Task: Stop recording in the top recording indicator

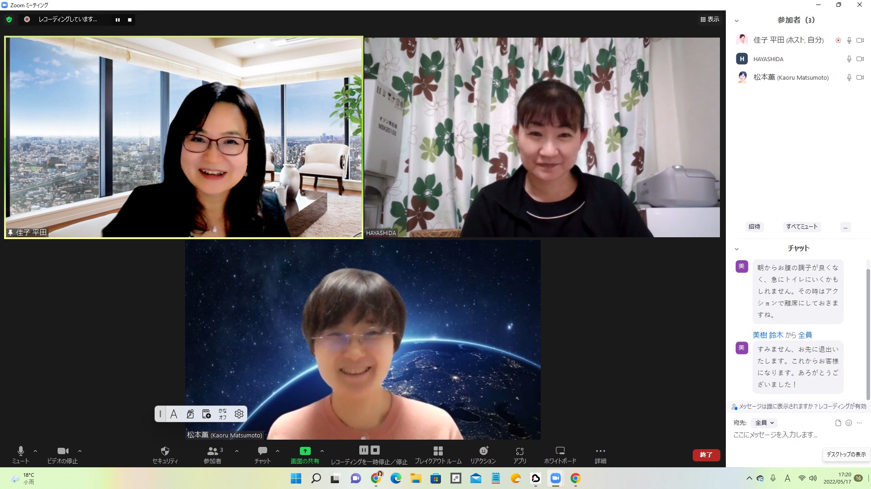Action: [x=130, y=19]
